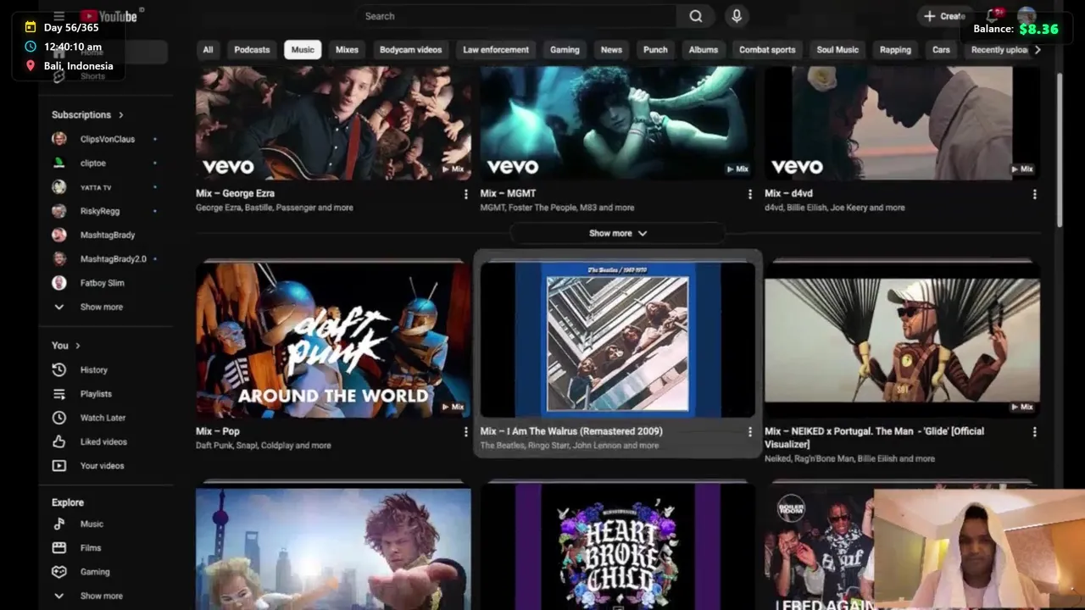The width and height of the screenshot is (1085, 610).
Task: Select the Podcasts filter chip
Action: click(x=252, y=49)
